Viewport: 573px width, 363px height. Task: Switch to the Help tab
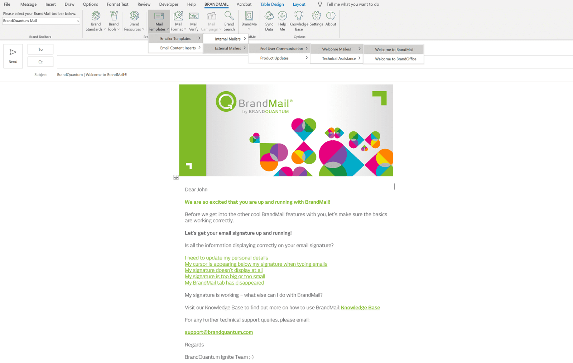192,4
